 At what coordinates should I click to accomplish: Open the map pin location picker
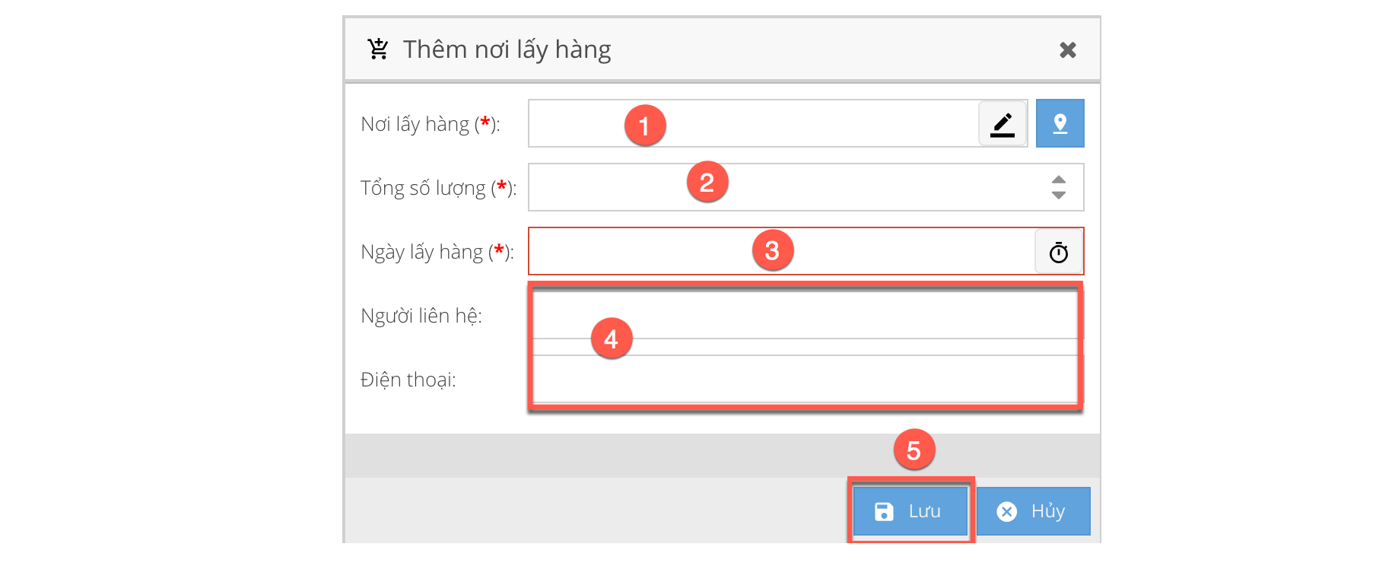pos(1060,124)
